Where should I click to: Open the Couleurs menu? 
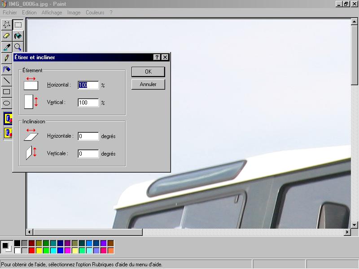pos(95,13)
